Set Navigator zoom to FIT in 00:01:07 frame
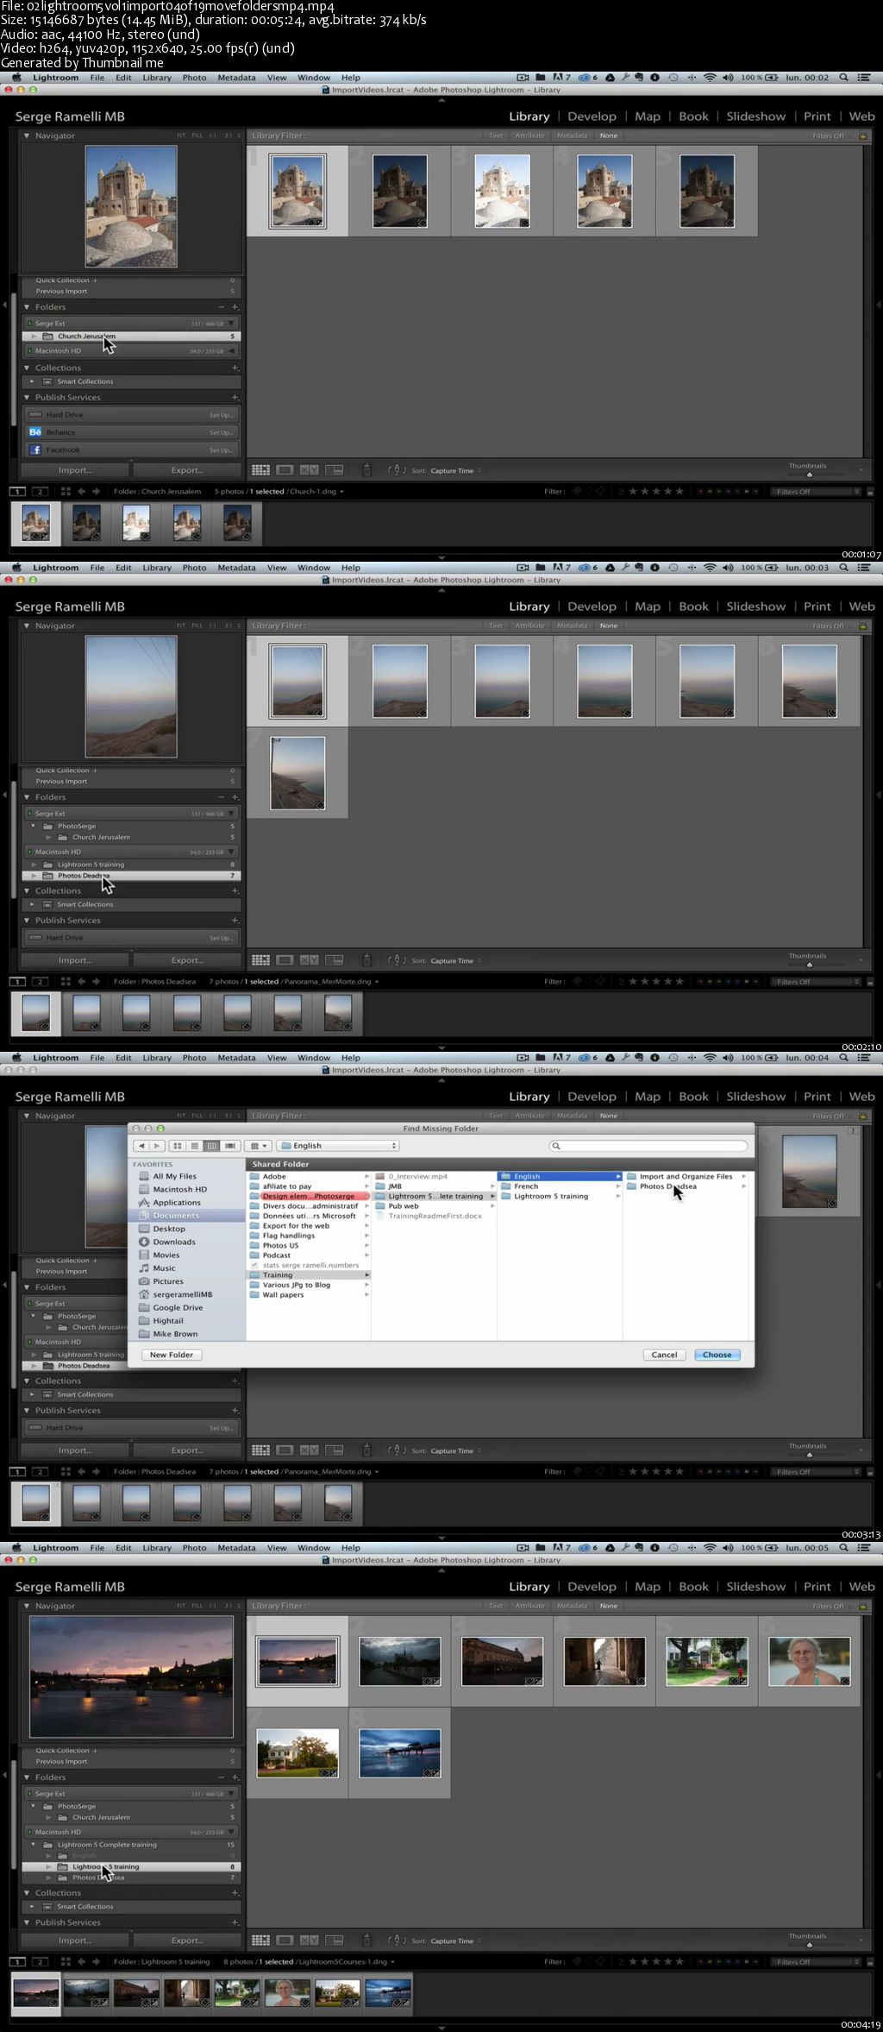The image size is (883, 2032). coord(181,135)
